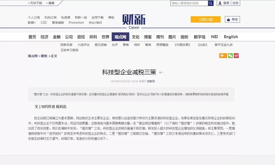Viewport: 275px width, 165px height.
Task: Open the 财新网 source link under title
Action: (x=151, y=81)
